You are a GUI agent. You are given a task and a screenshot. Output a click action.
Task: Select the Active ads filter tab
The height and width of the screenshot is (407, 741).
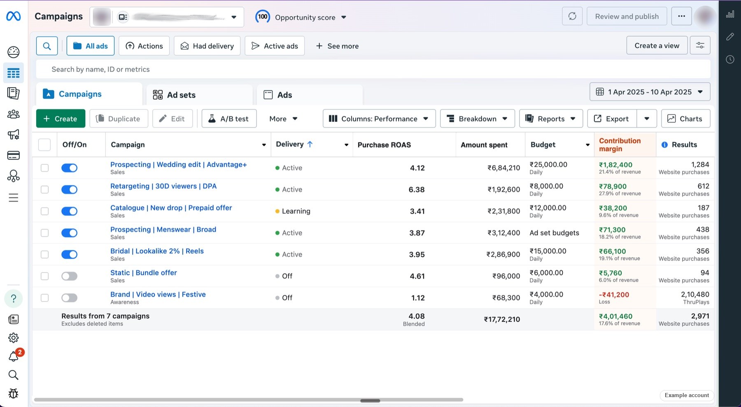pyautogui.click(x=275, y=46)
